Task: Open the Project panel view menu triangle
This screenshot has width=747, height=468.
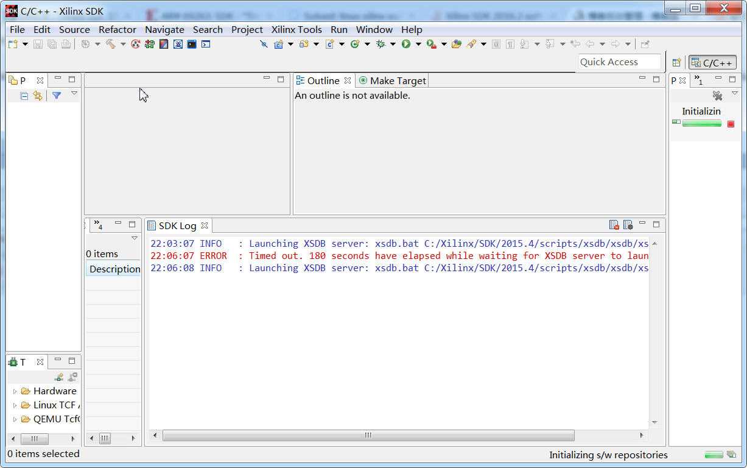Action: [74, 93]
